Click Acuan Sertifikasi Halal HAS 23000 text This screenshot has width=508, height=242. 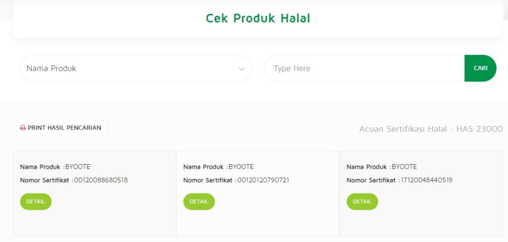click(x=431, y=129)
